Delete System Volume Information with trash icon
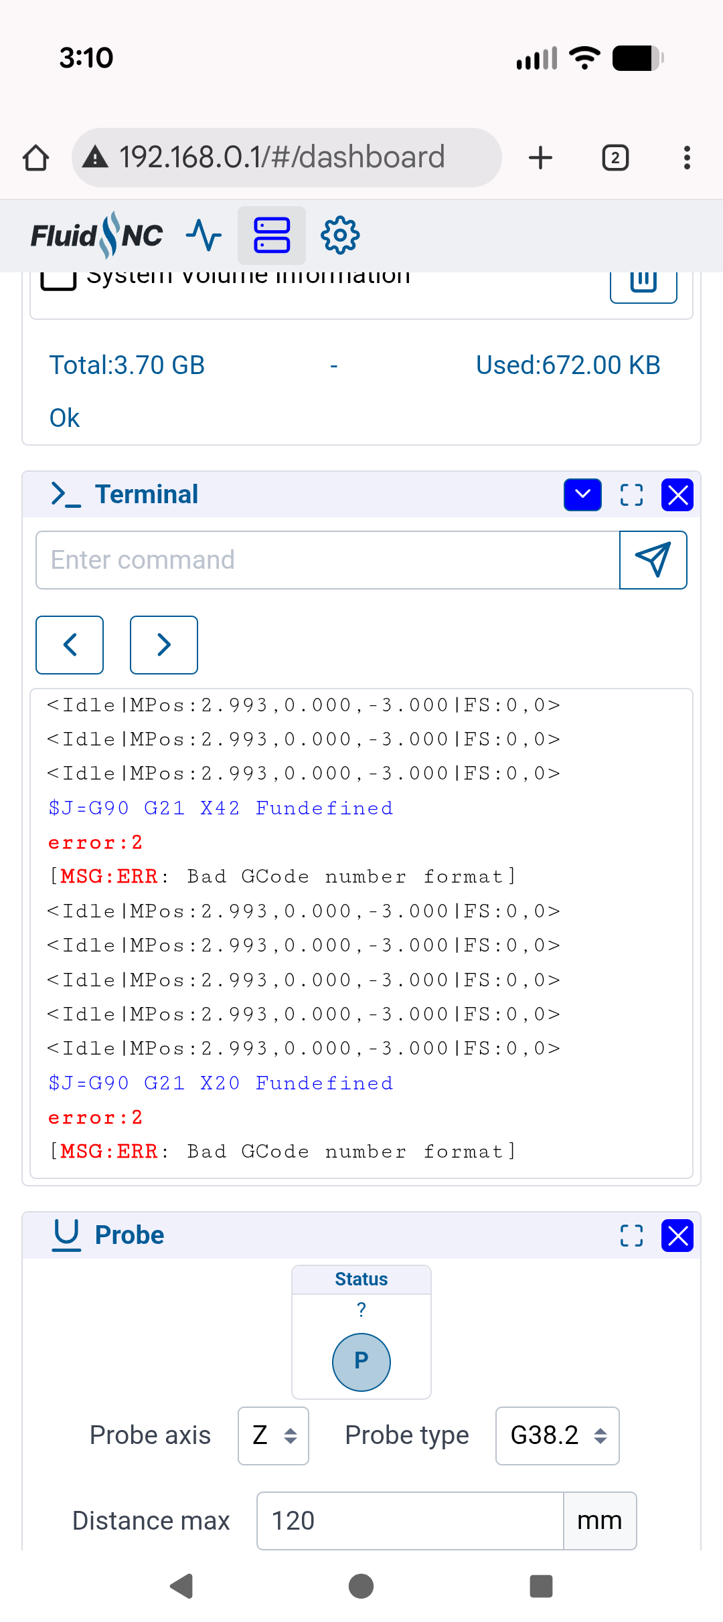This screenshot has height=1622, width=723. (643, 282)
